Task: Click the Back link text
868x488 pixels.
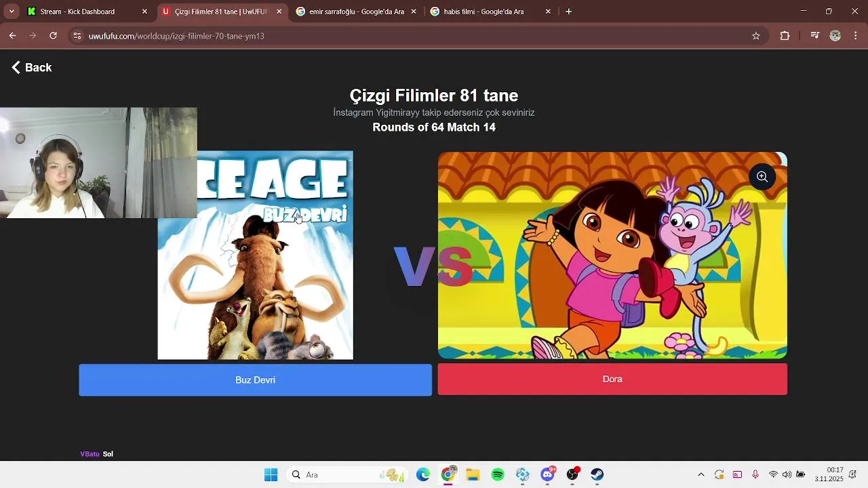Action: coord(38,67)
